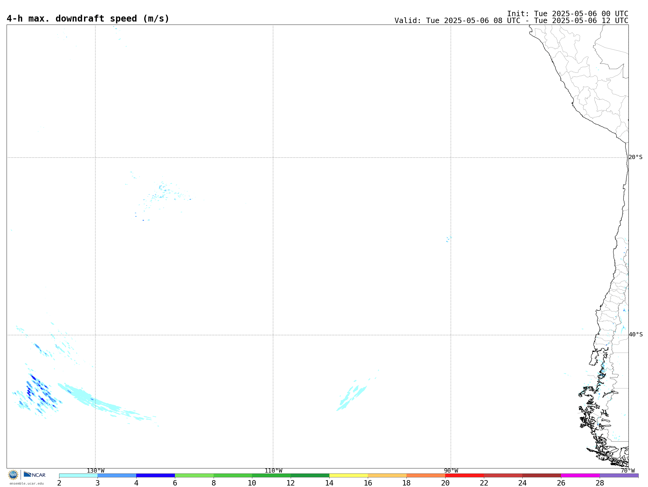This screenshot has height=487, width=648.
Task: Click the NSF logo icon
Action: pyautogui.click(x=13, y=475)
